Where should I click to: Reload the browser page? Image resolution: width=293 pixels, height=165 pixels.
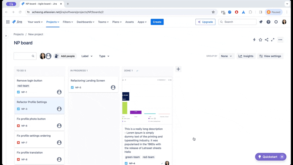point(20,12)
